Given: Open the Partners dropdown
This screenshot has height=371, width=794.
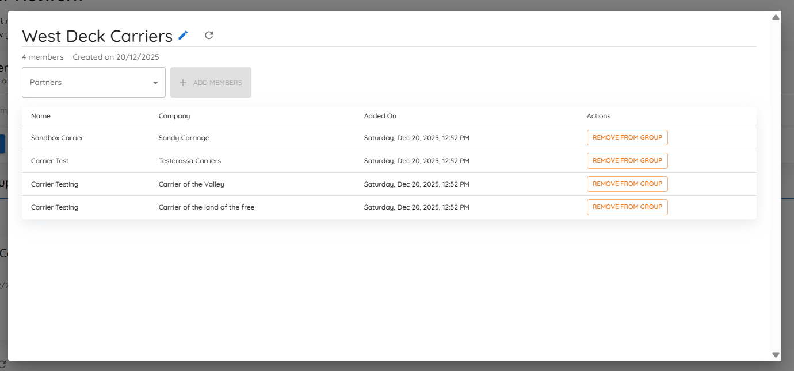Looking at the screenshot, I should (x=94, y=83).
